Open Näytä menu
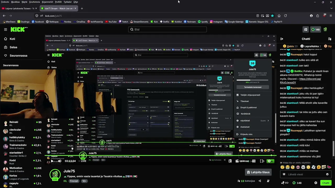The height and width of the screenshot is (188, 335). (24, 2)
